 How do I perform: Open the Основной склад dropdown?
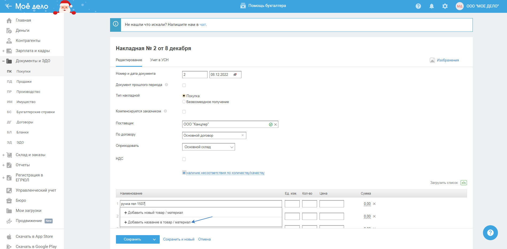pyautogui.click(x=209, y=147)
